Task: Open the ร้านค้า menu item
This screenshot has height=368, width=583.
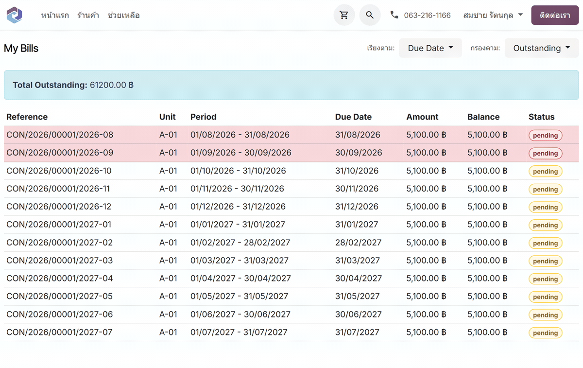Action: click(x=88, y=16)
